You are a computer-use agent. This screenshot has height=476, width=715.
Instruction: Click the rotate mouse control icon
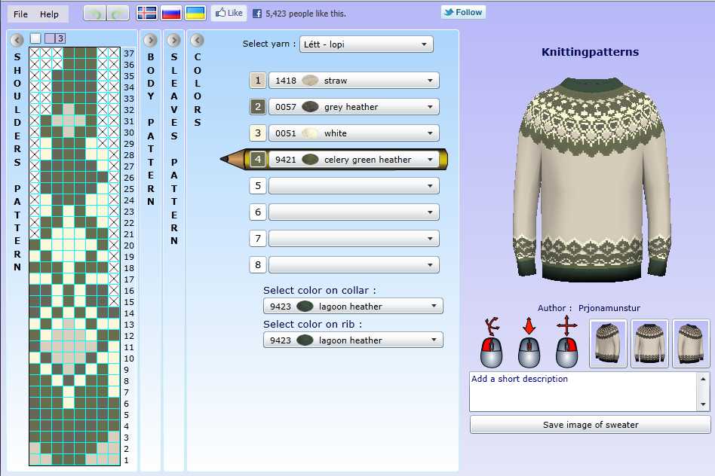(492, 343)
